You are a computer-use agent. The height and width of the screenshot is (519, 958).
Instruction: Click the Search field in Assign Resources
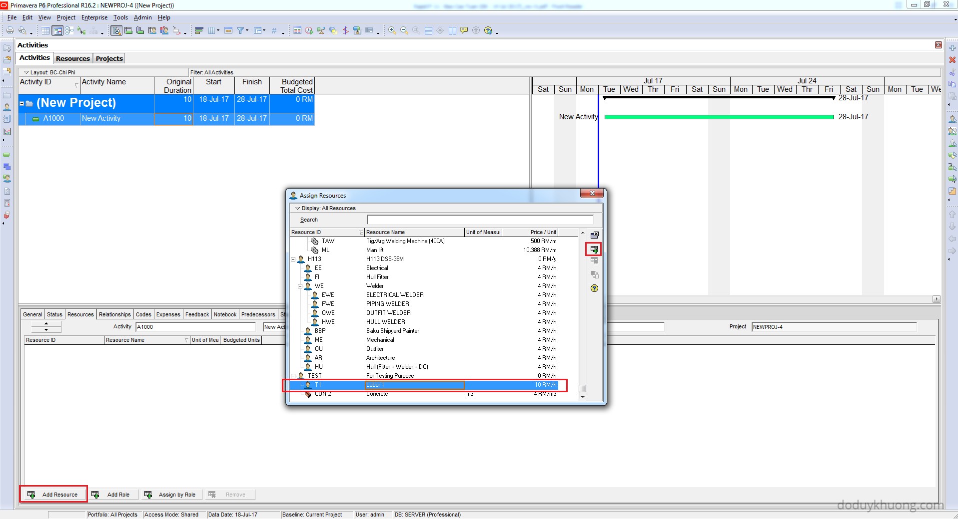coord(480,220)
